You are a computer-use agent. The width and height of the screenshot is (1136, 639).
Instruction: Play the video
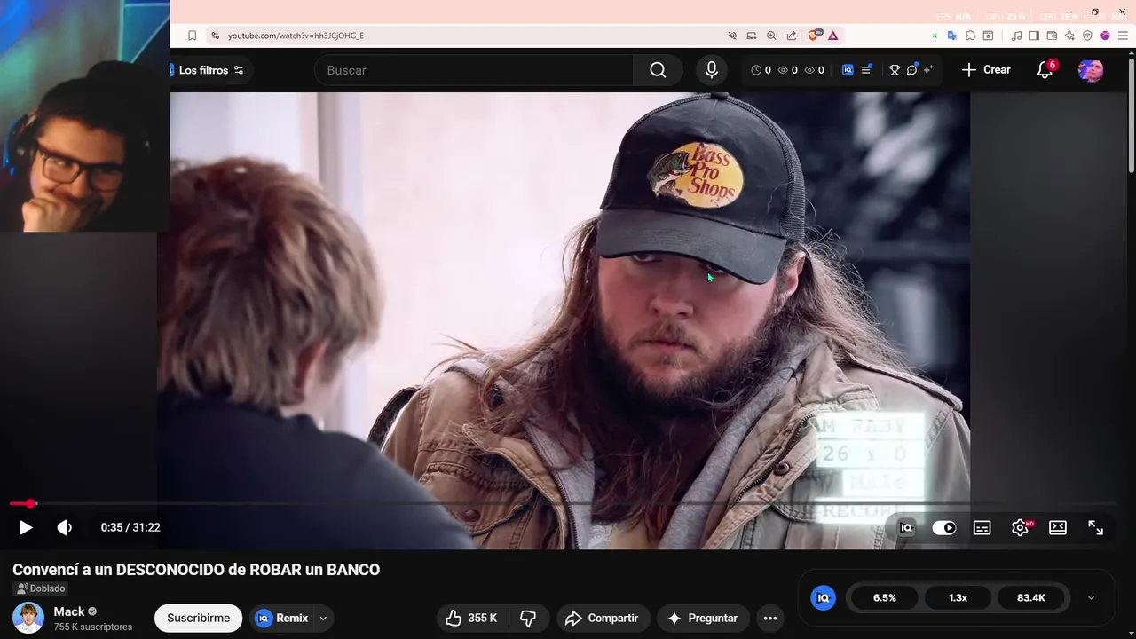coord(26,527)
